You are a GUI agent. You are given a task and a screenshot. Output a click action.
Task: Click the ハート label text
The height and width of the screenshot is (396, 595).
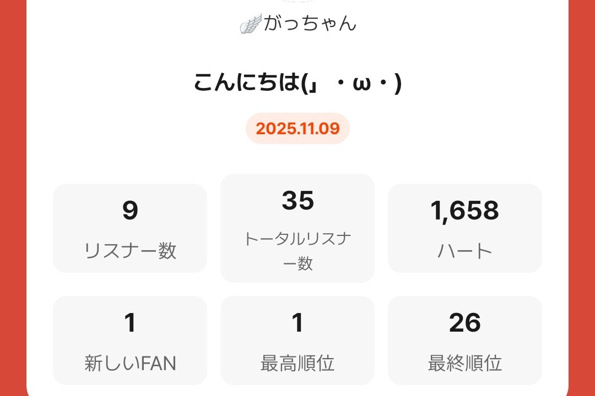pyautogui.click(x=465, y=251)
